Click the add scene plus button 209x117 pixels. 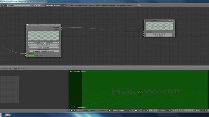point(36,6)
